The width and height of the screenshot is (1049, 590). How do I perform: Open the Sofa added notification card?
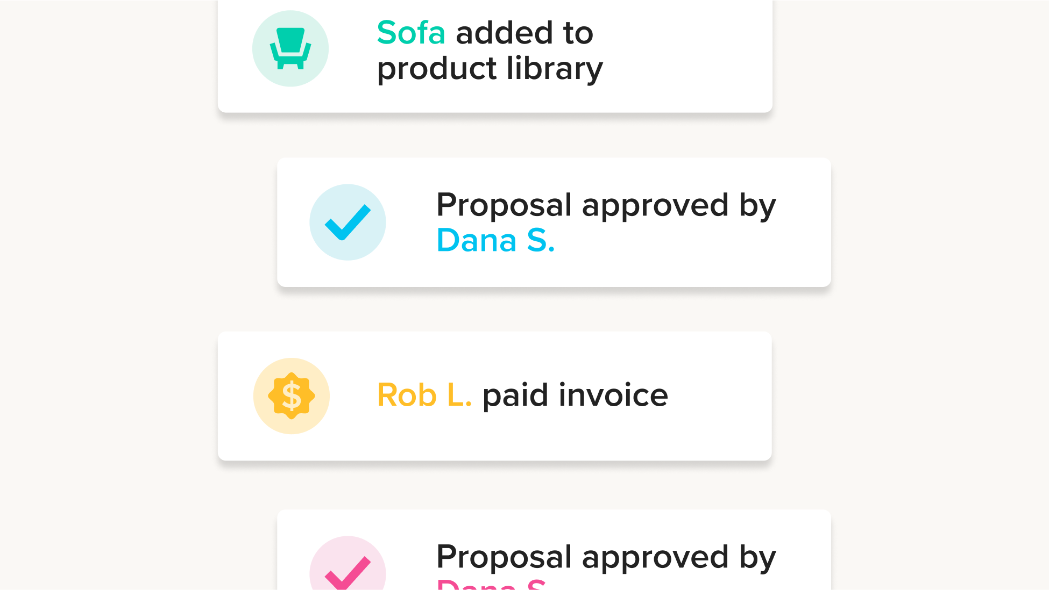tap(495, 56)
